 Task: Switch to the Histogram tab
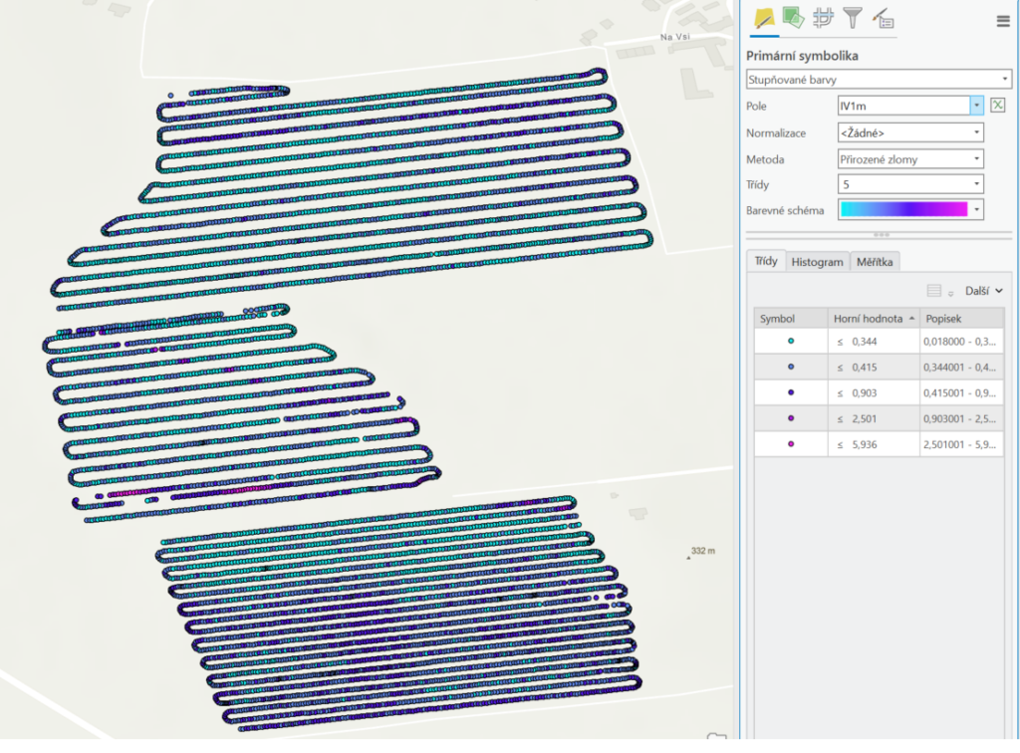(x=817, y=262)
